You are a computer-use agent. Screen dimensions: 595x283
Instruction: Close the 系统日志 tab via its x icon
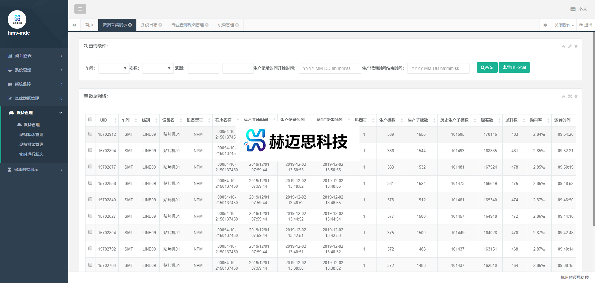coord(160,25)
